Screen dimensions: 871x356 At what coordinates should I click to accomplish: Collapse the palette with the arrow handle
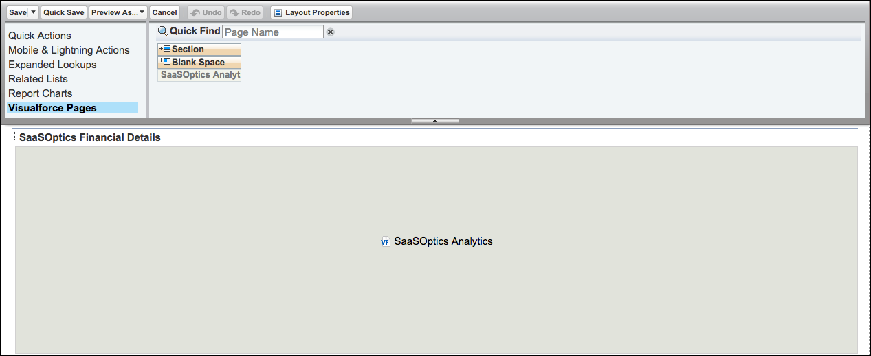point(434,121)
